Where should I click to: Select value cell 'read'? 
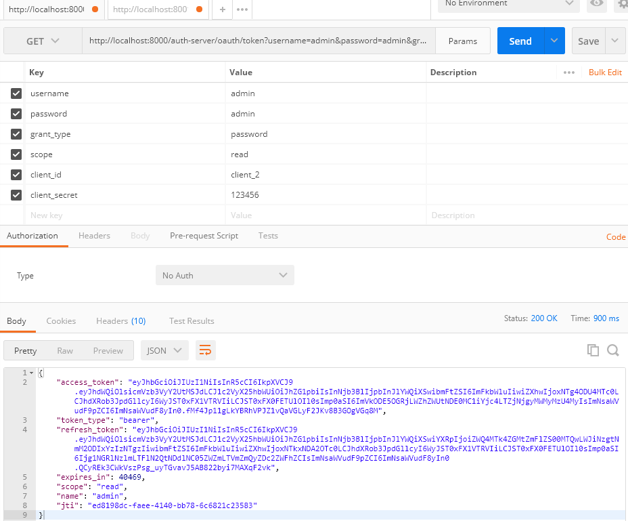[326, 154]
